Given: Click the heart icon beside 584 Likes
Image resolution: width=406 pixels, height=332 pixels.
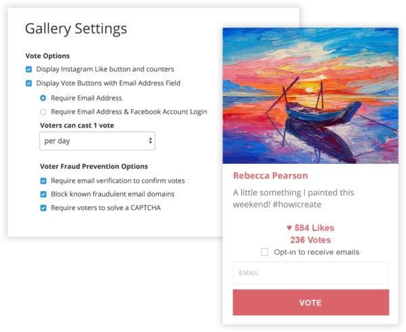Looking at the screenshot, I should 289,228.
